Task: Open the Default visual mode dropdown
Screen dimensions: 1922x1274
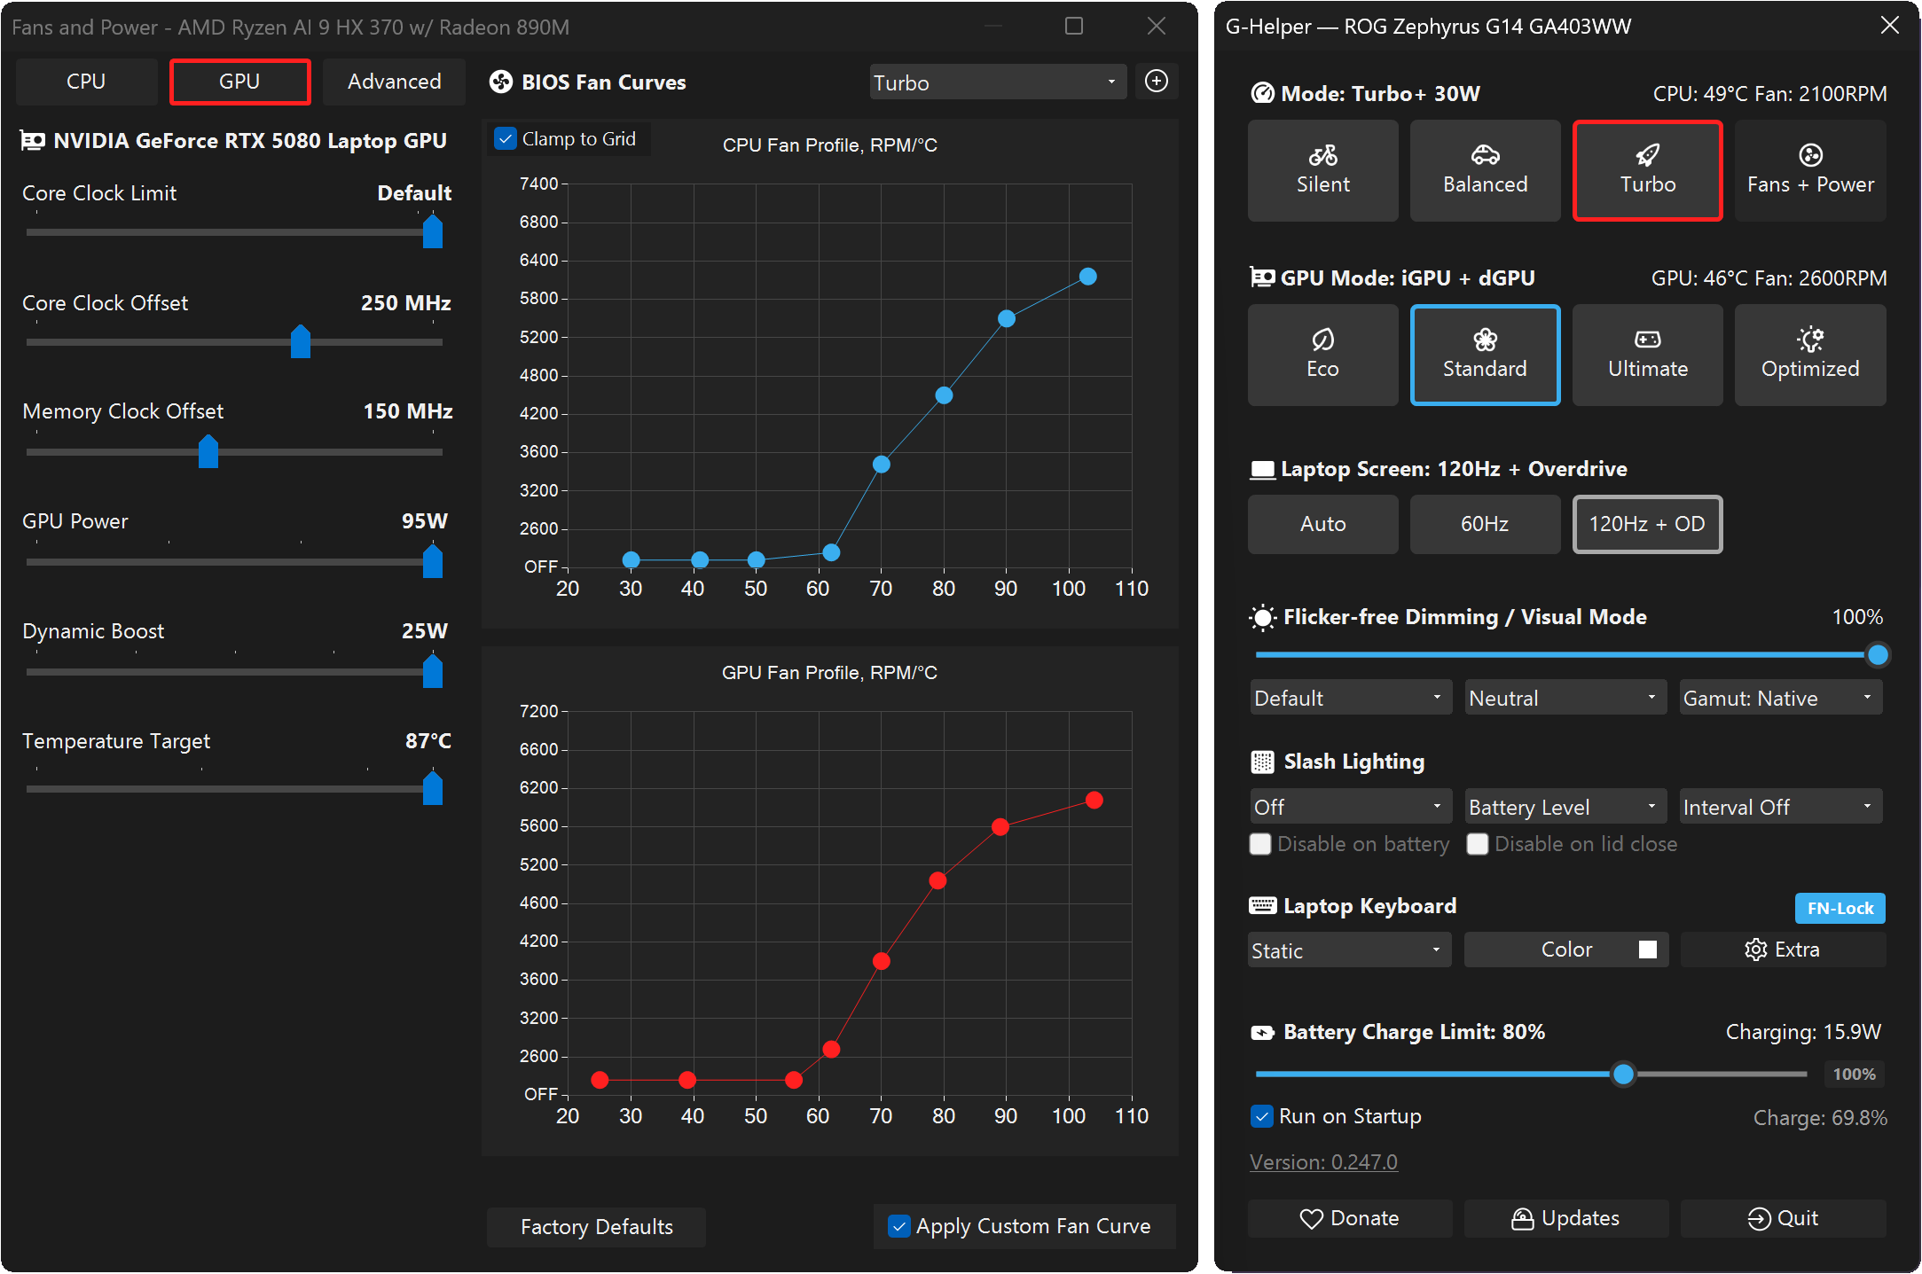Action: (1351, 698)
